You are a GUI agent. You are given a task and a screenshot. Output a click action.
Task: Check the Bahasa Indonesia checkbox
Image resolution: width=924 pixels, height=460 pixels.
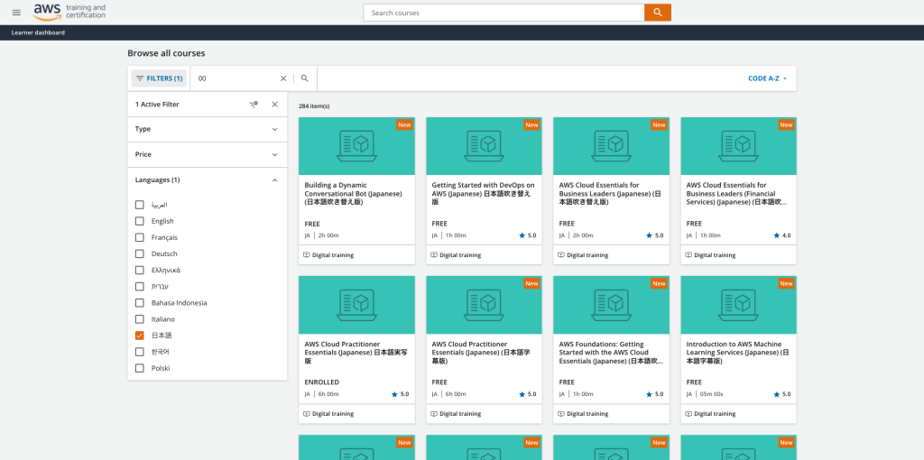[x=140, y=303]
